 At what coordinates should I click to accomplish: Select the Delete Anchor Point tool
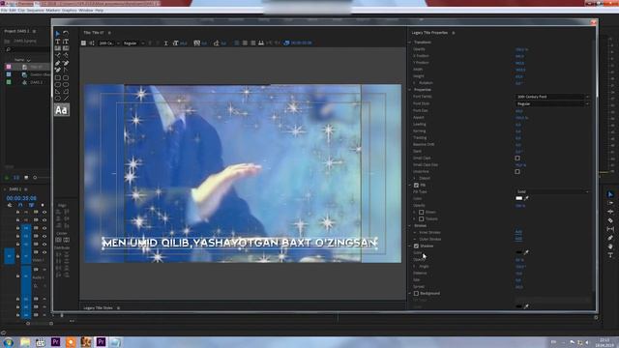(66, 63)
